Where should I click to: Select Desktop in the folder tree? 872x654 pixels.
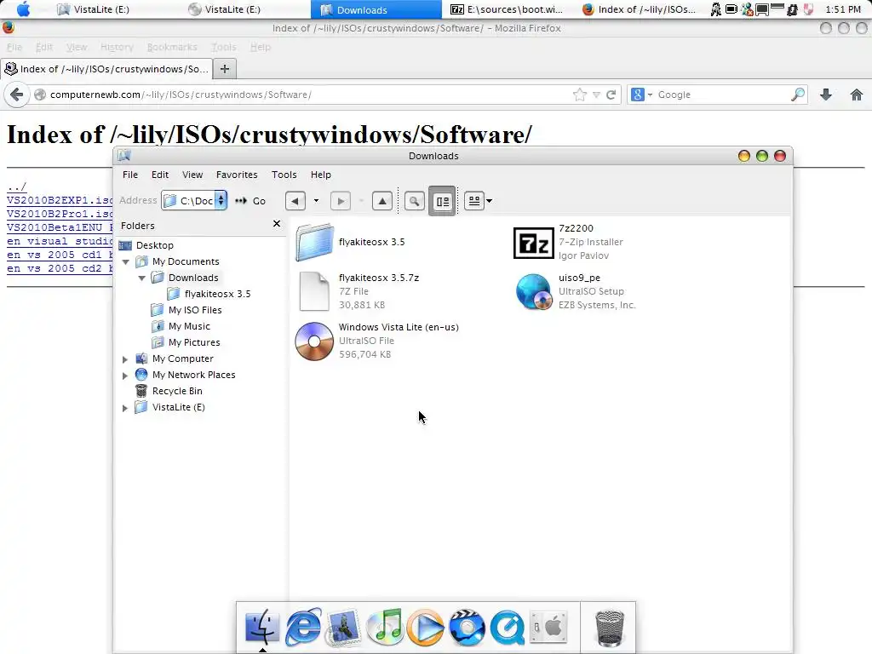point(155,245)
